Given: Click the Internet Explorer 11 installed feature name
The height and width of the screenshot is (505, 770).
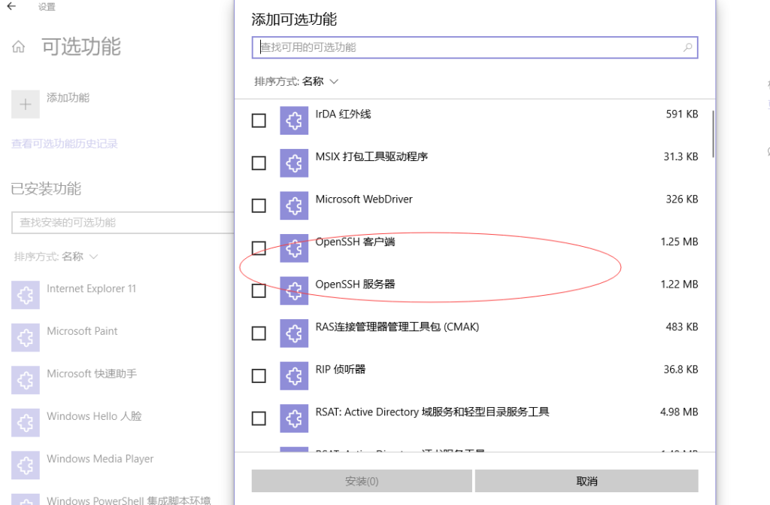Looking at the screenshot, I should [x=91, y=289].
